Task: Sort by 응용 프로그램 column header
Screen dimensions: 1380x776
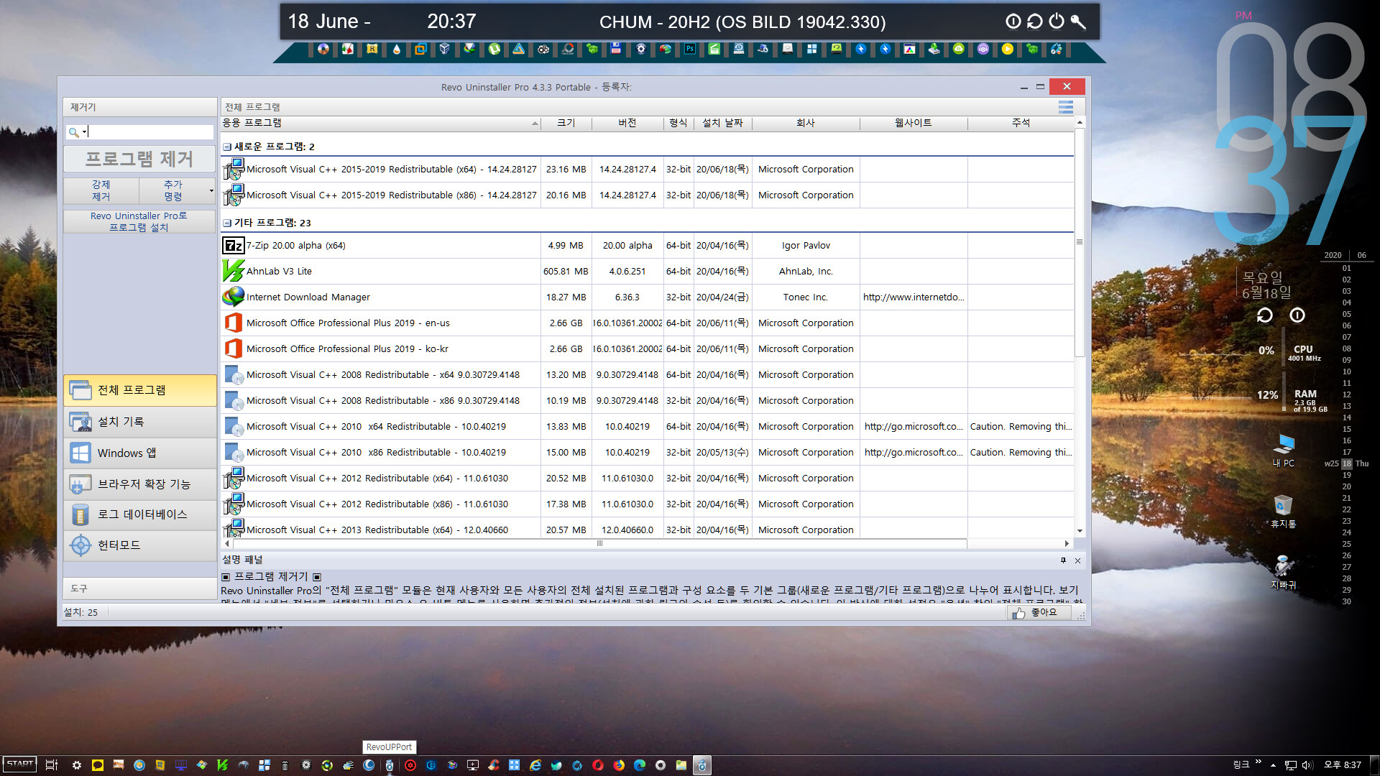Action: tap(380, 124)
